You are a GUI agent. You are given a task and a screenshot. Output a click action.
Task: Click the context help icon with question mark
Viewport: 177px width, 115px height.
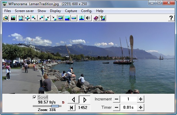click(103, 18)
